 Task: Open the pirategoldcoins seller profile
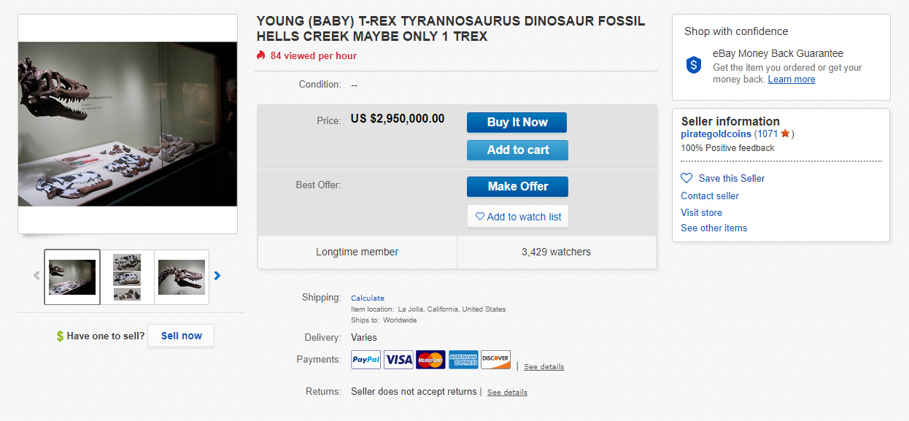click(716, 134)
